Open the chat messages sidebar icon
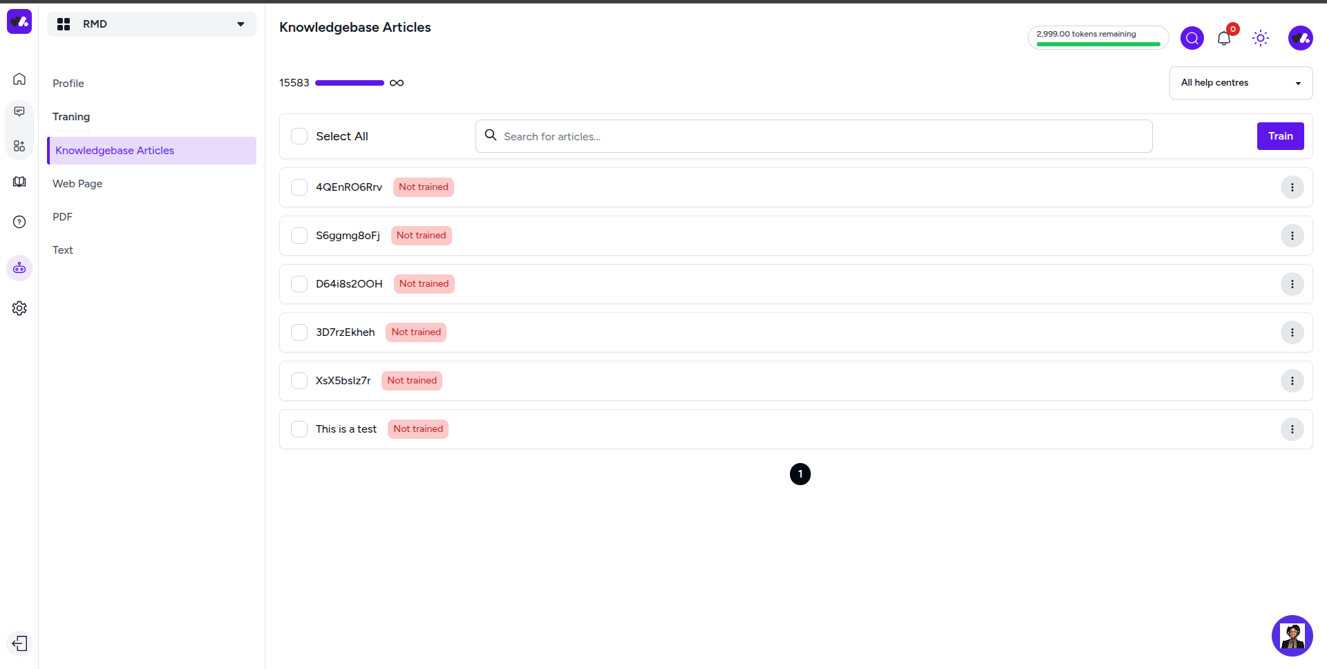Image resolution: width=1327 pixels, height=669 pixels. [19, 112]
